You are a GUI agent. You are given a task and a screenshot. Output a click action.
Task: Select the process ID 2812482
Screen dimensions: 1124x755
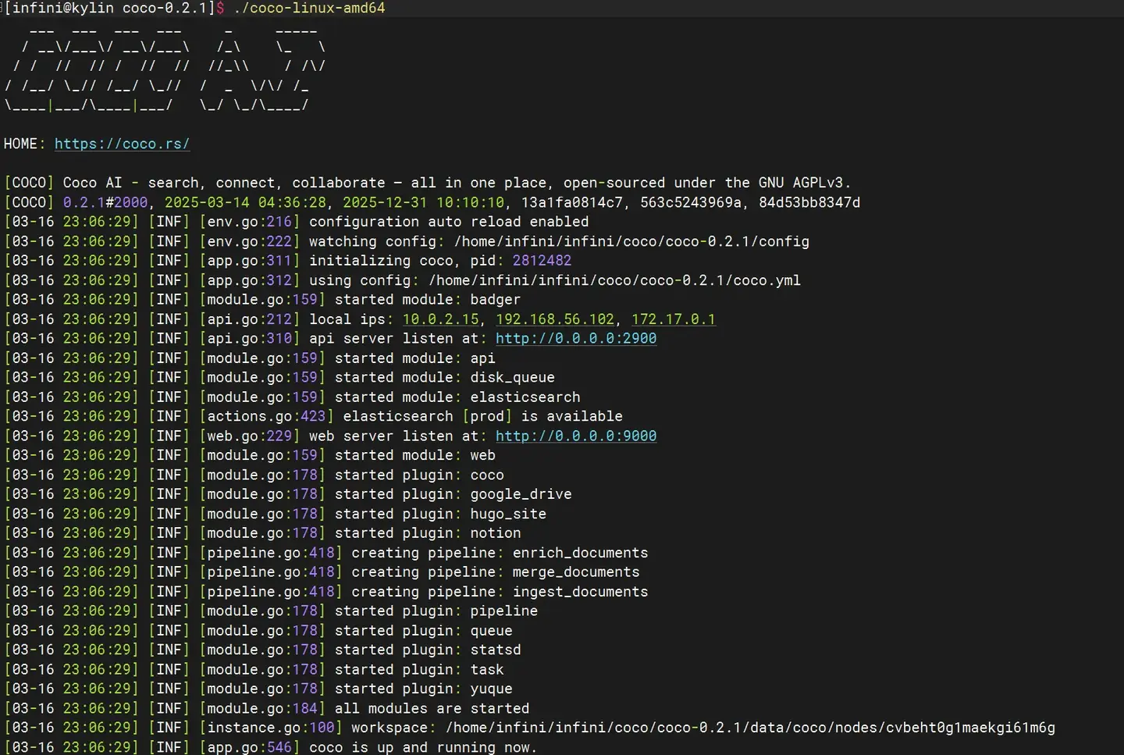click(x=542, y=260)
